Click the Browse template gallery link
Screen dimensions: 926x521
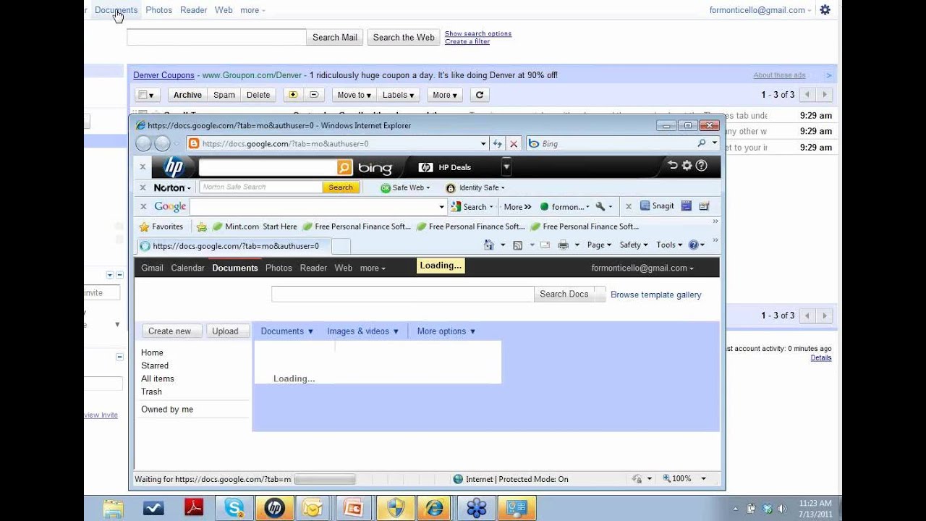coord(655,295)
